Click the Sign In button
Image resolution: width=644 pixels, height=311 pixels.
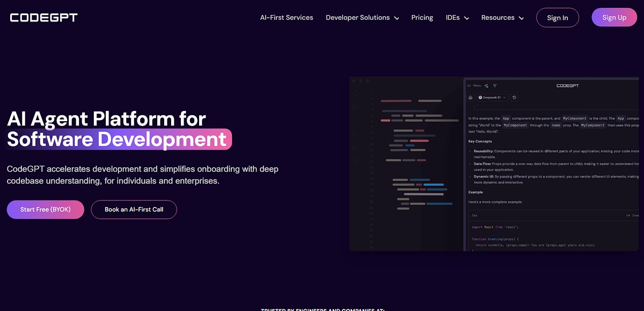[x=558, y=17]
